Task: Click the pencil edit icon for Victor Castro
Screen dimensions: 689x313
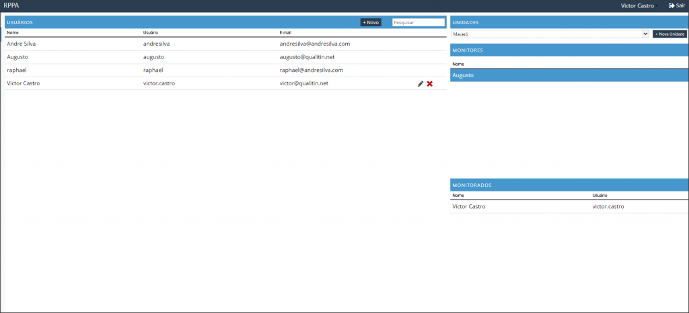Action: 421,83
